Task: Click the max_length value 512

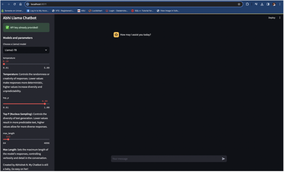Action: coord(8,137)
